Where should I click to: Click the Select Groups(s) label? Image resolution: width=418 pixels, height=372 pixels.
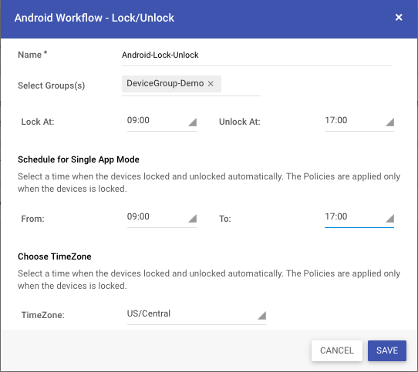pyautogui.click(x=52, y=85)
